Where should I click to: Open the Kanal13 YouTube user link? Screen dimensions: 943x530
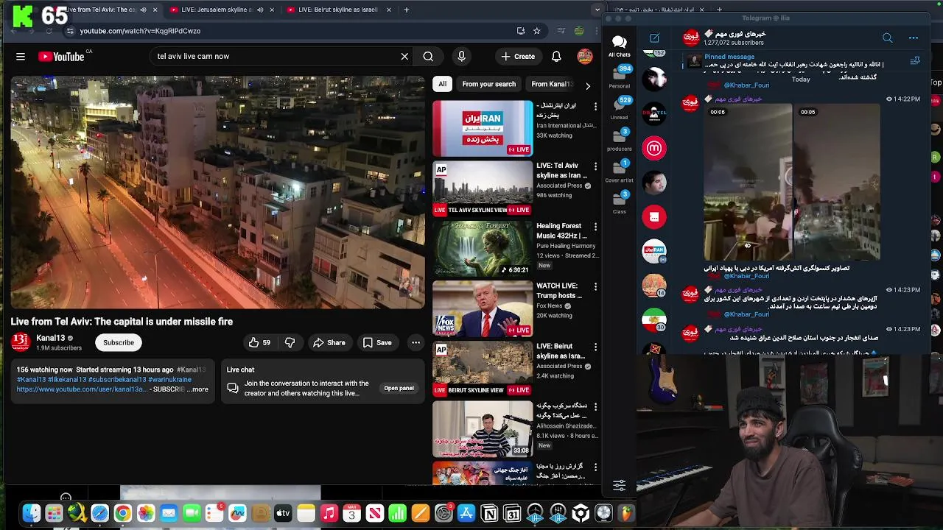83,389
